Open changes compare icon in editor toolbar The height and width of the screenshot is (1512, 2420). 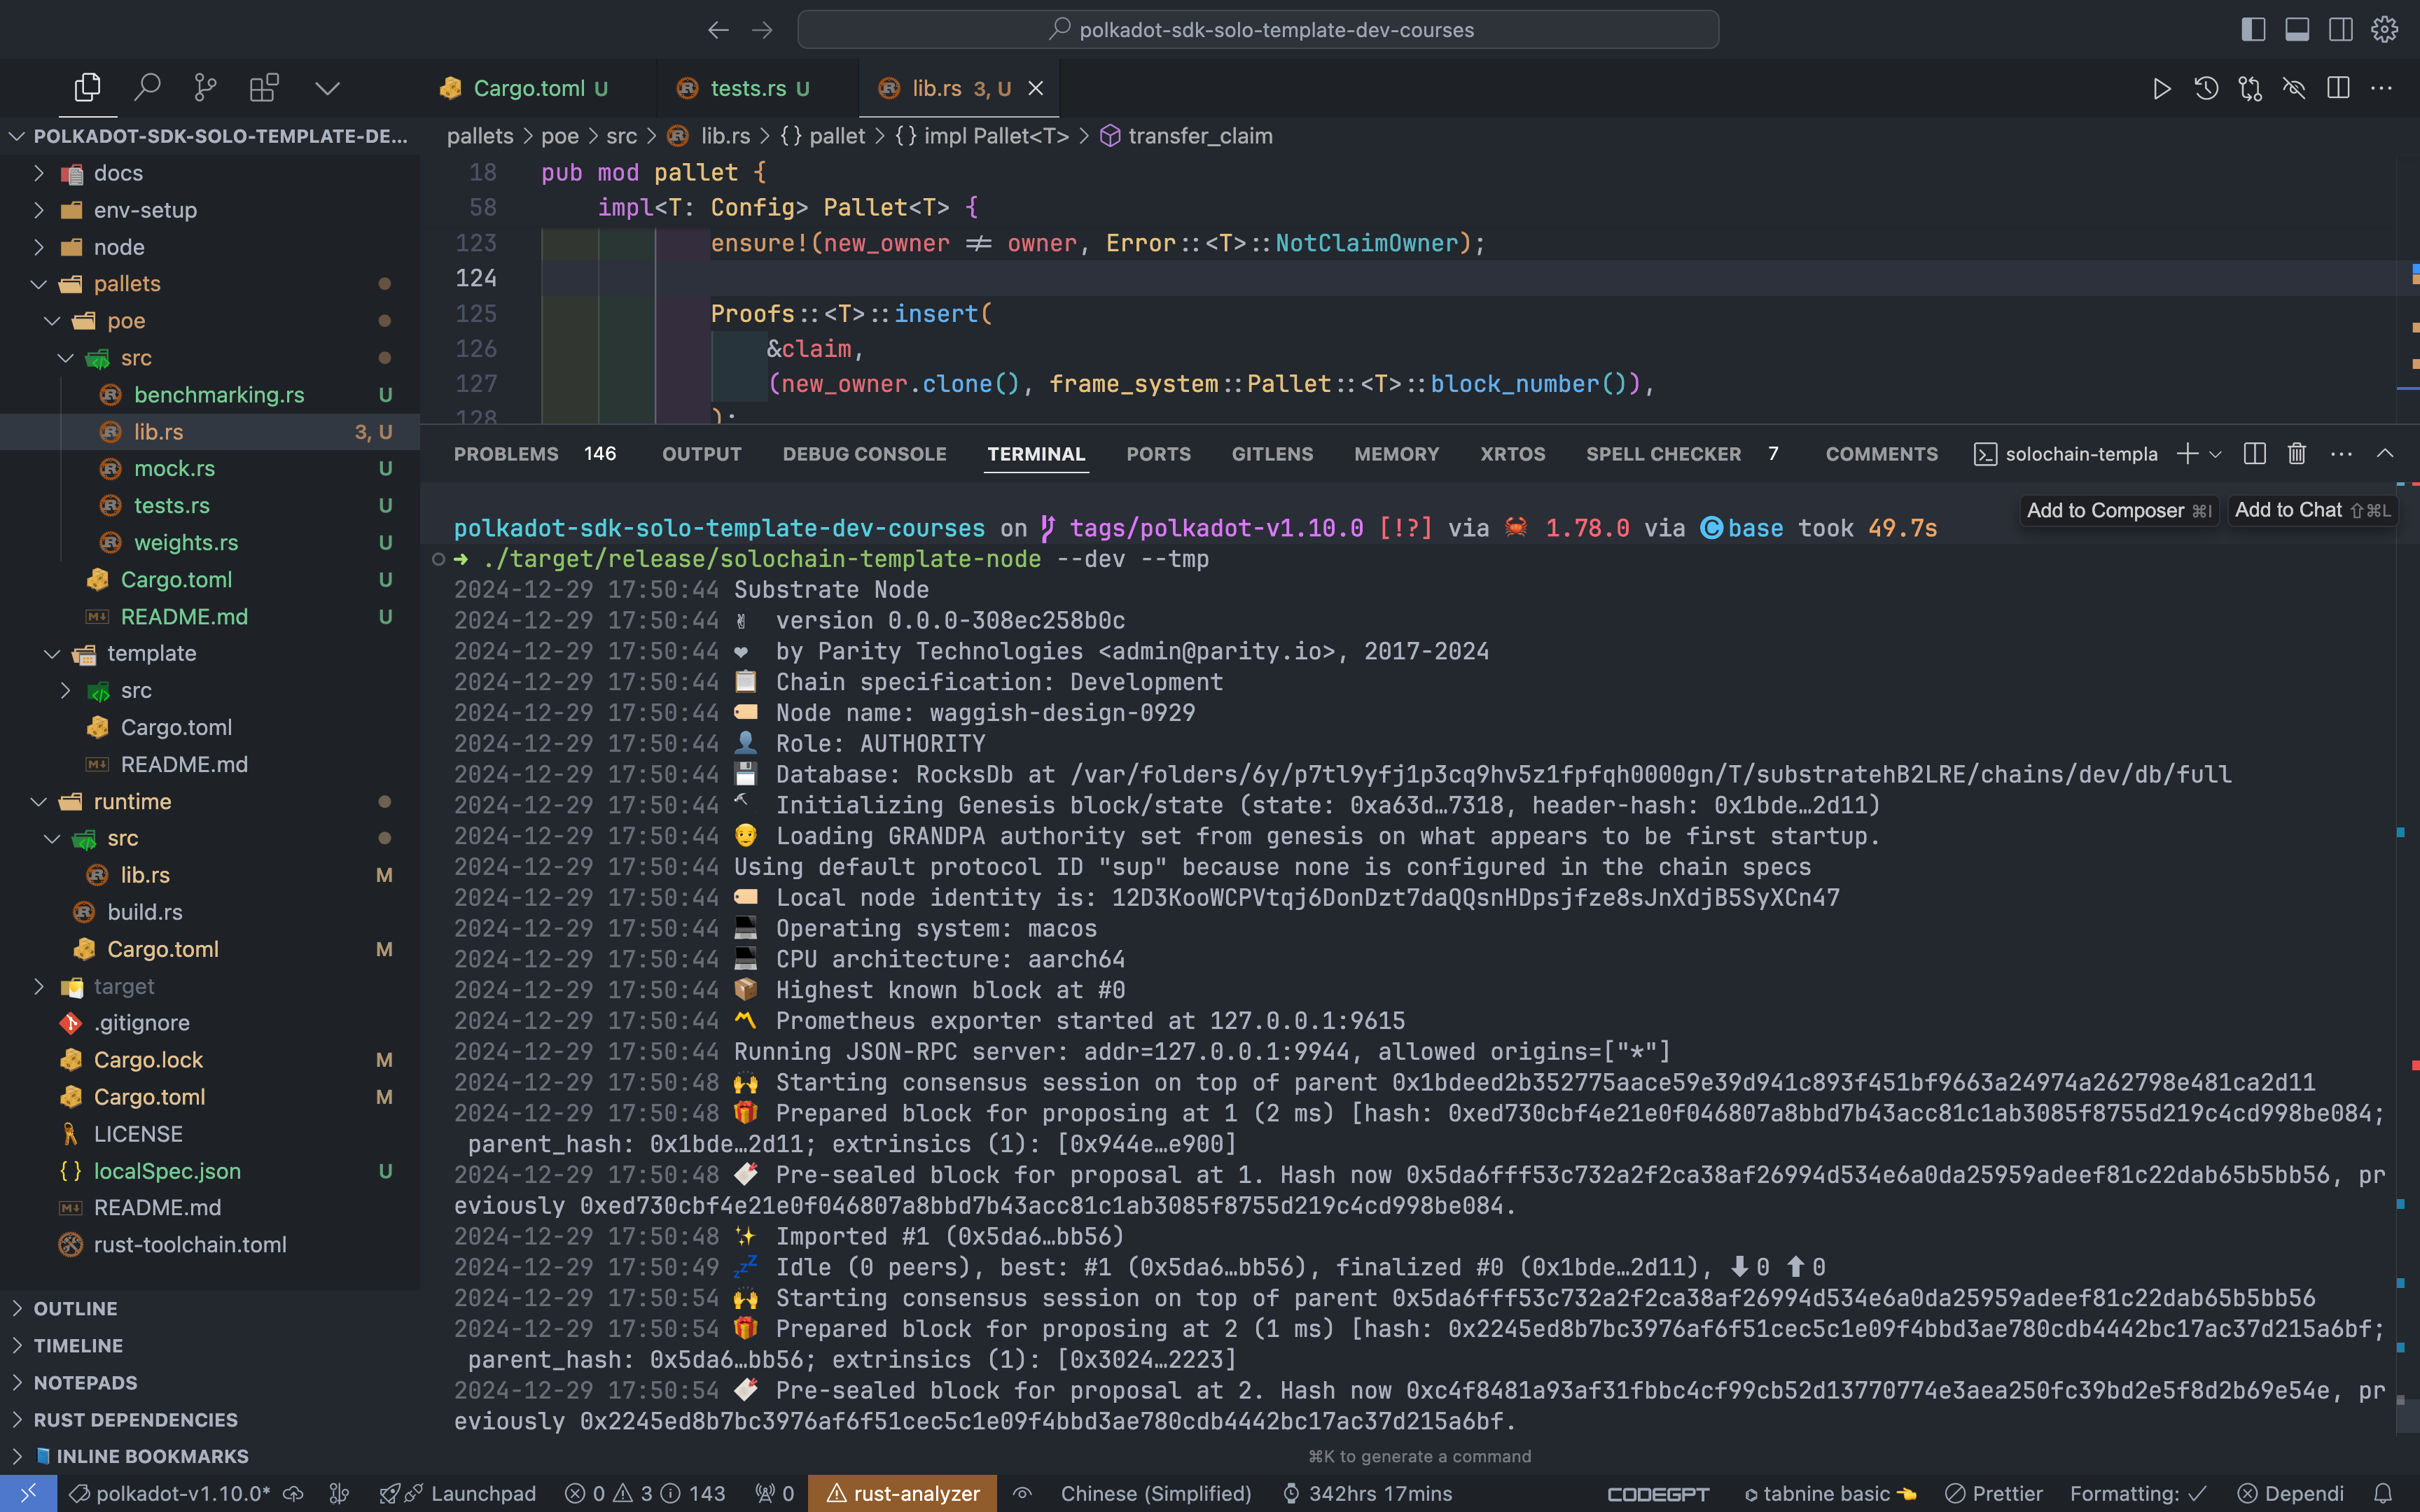[x=2250, y=88]
